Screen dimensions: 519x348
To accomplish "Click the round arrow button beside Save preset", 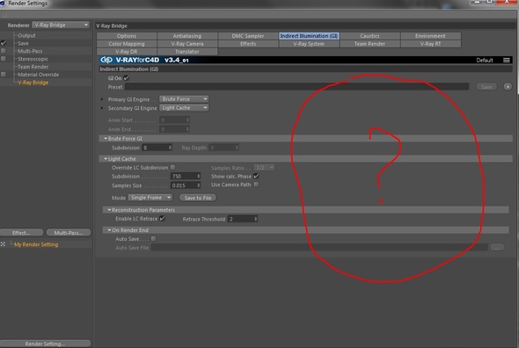I will click(508, 87).
